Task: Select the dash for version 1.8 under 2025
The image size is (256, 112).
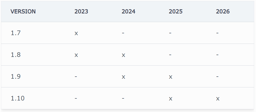Action: [170, 55]
